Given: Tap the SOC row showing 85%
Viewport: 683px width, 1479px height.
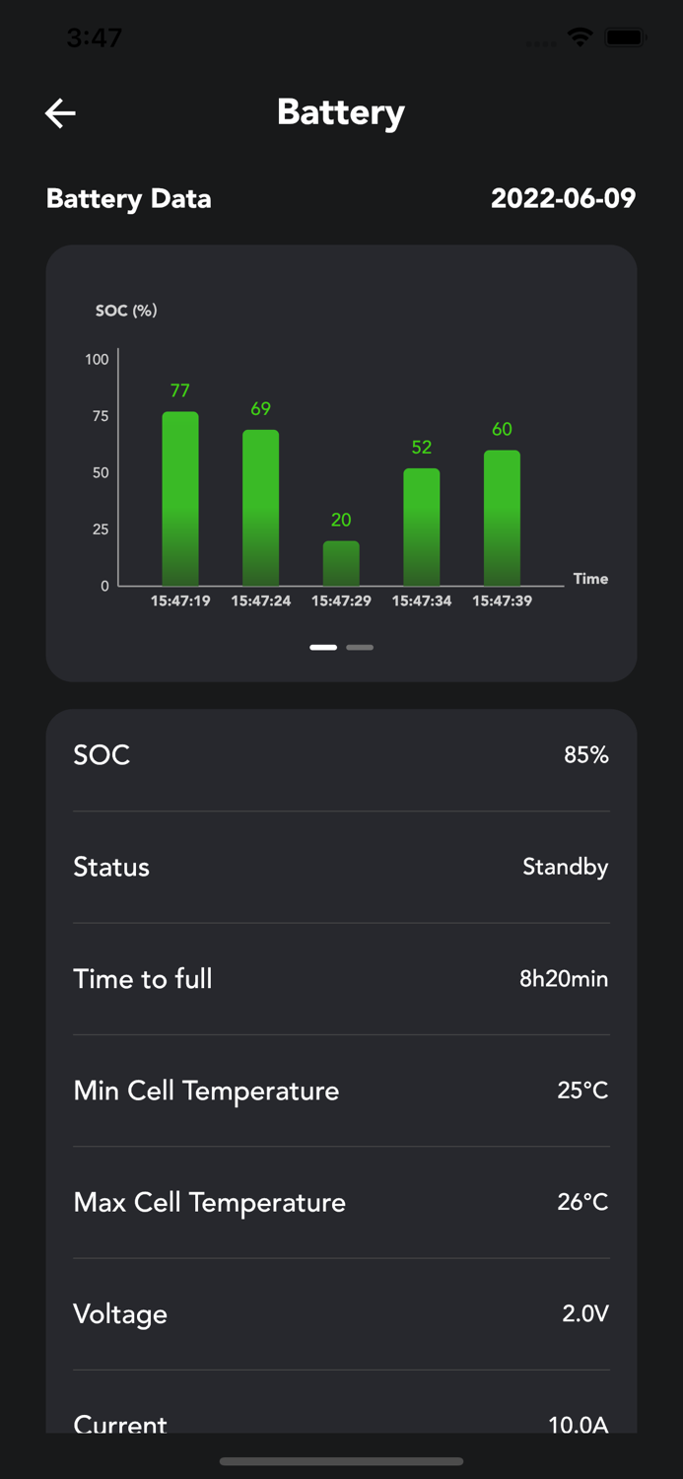Looking at the screenshot, I should (x=340, y=755).
